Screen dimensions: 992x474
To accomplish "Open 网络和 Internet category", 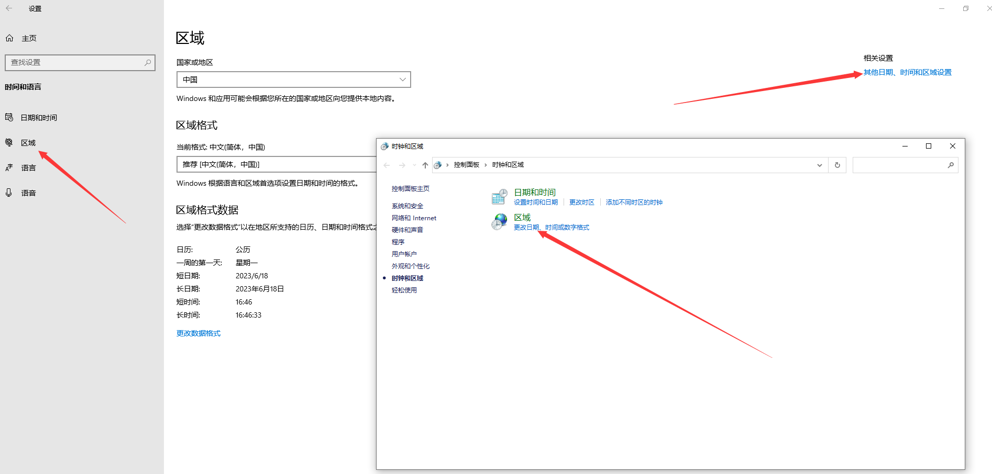I will [x=414, y=218].
